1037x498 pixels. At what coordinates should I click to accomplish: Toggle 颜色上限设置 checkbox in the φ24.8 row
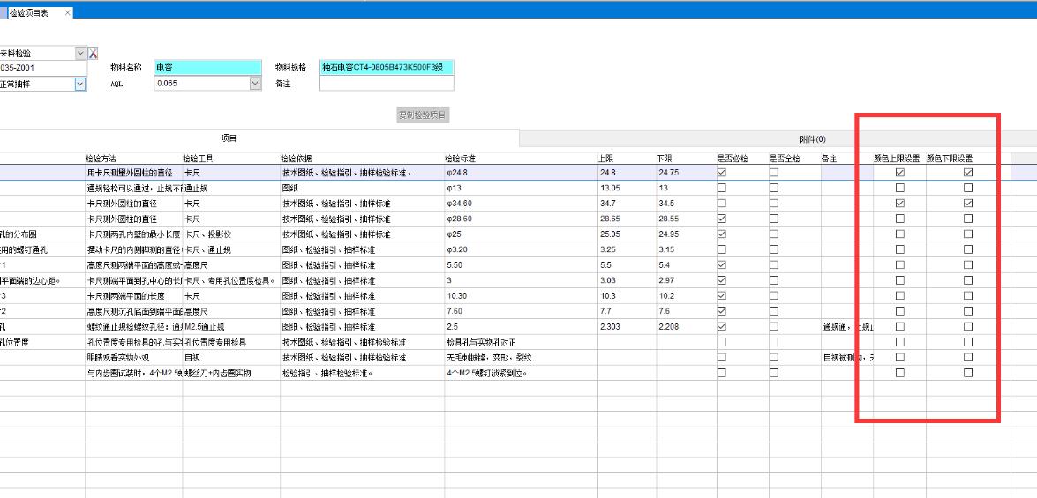coord(899,173)
